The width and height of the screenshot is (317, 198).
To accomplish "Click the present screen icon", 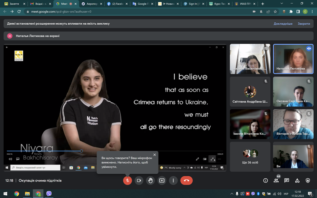I will pos(162,180).
